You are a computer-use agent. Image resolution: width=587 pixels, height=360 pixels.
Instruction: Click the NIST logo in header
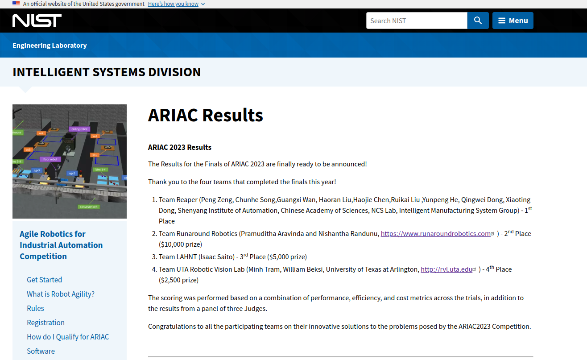[37, 21]
